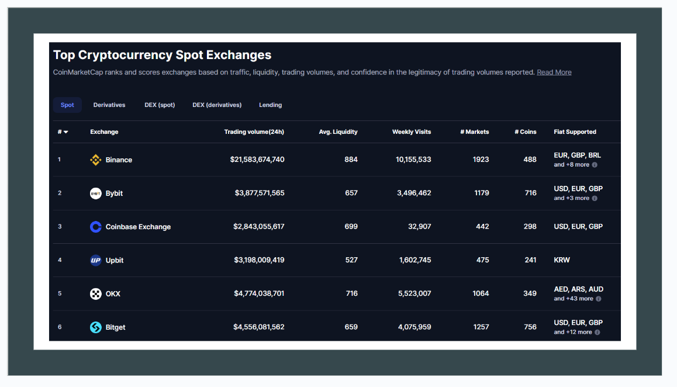Click the Coinbase Exchange logo icon
Image resolution: width=677 pixels, height=387 pixels.
pos(95,227)
